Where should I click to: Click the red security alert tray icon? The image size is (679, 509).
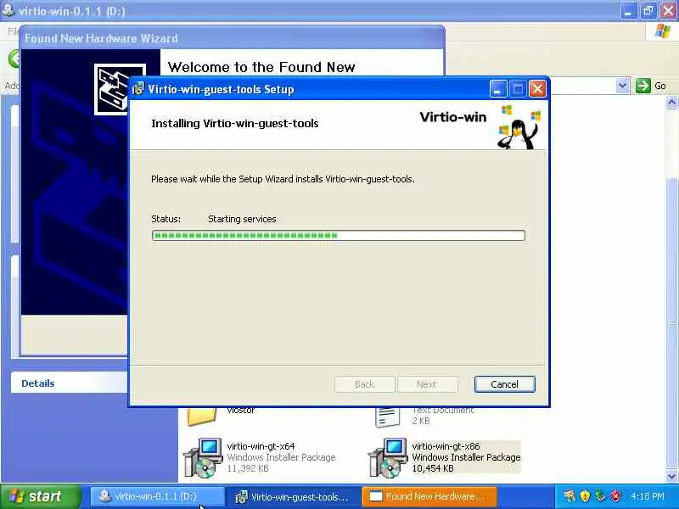(x=616, y=496)
